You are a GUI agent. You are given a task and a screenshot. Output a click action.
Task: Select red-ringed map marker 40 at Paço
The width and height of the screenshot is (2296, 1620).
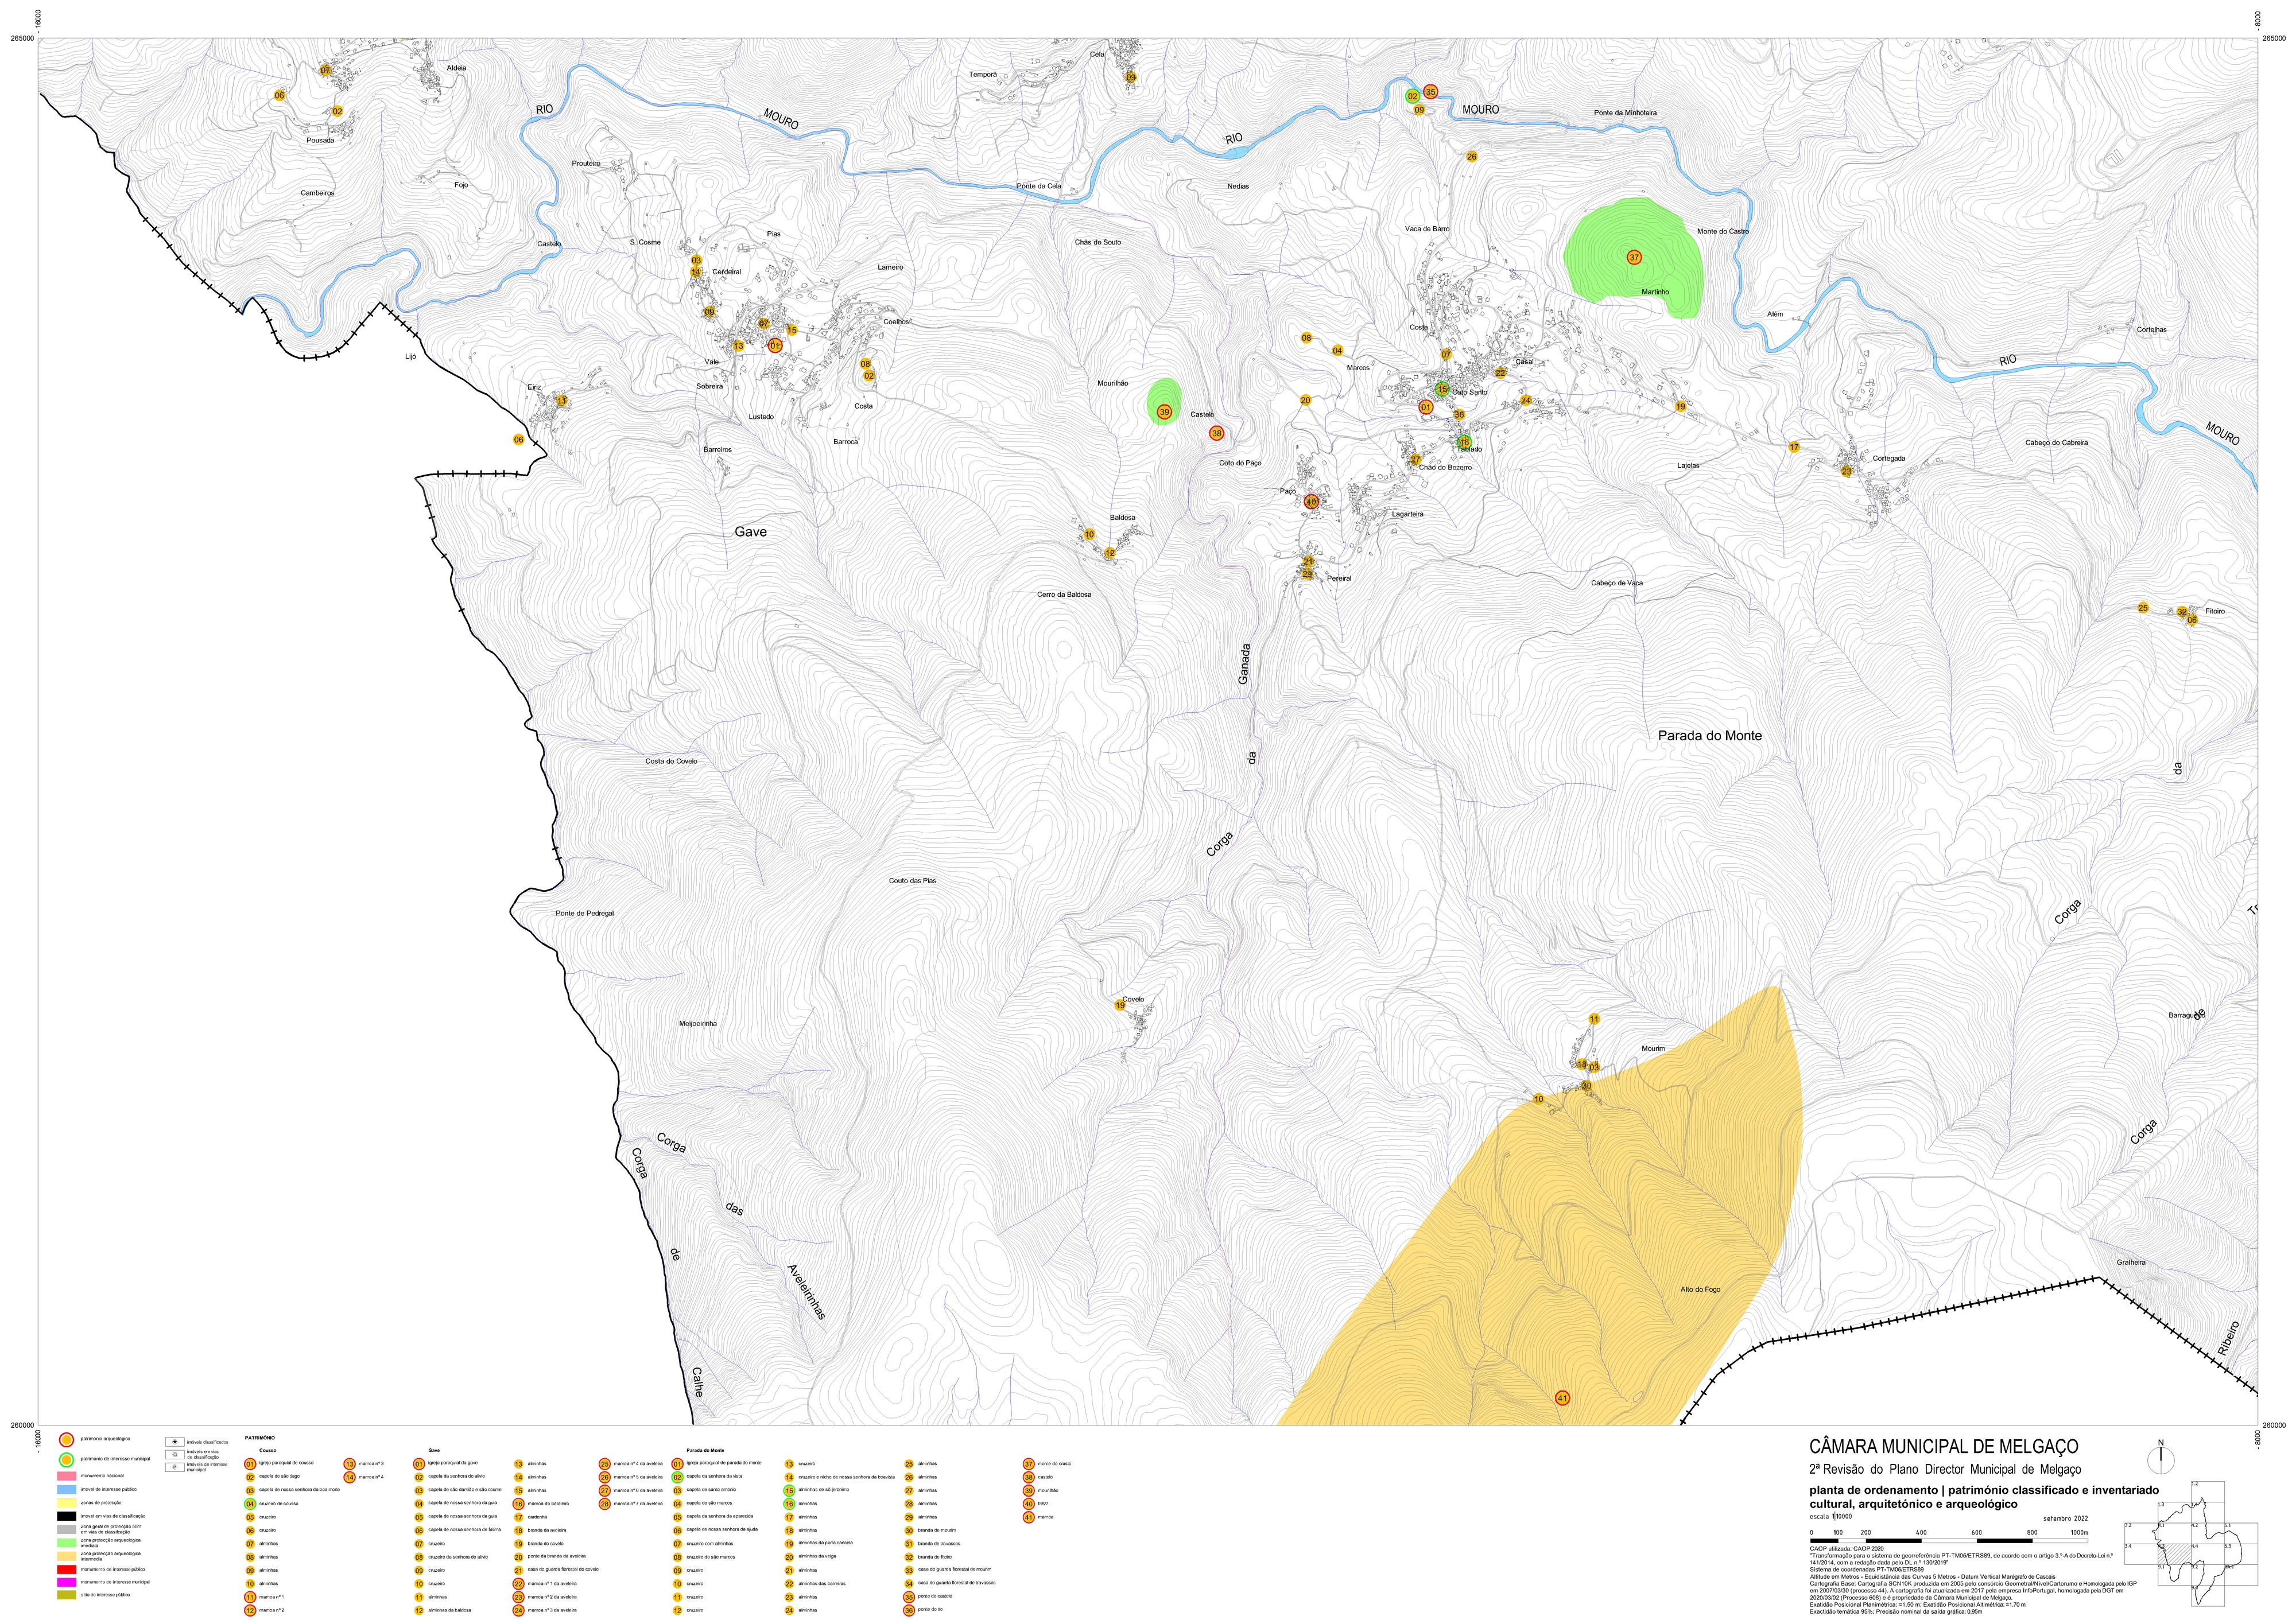(x=1311, y=502)
